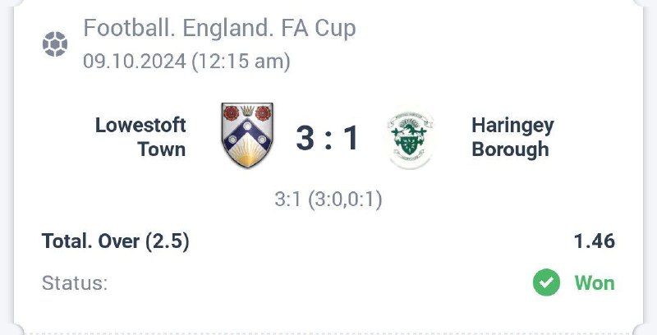Click the away score number 1
657x335 pixels.
click(x=351, y=138)
